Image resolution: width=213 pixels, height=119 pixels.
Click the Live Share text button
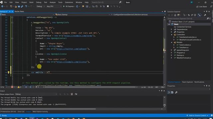203,7
